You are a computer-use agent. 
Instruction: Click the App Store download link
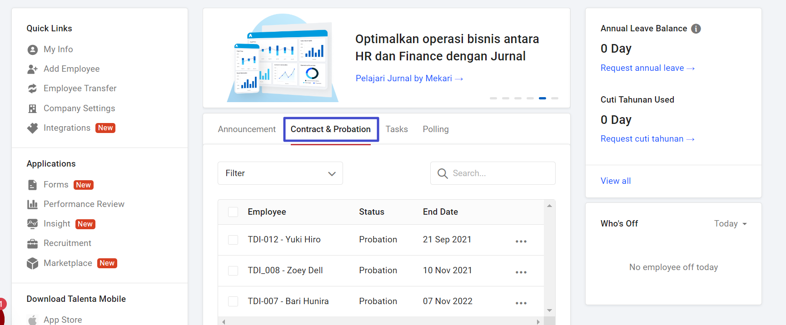click(63, 320)
